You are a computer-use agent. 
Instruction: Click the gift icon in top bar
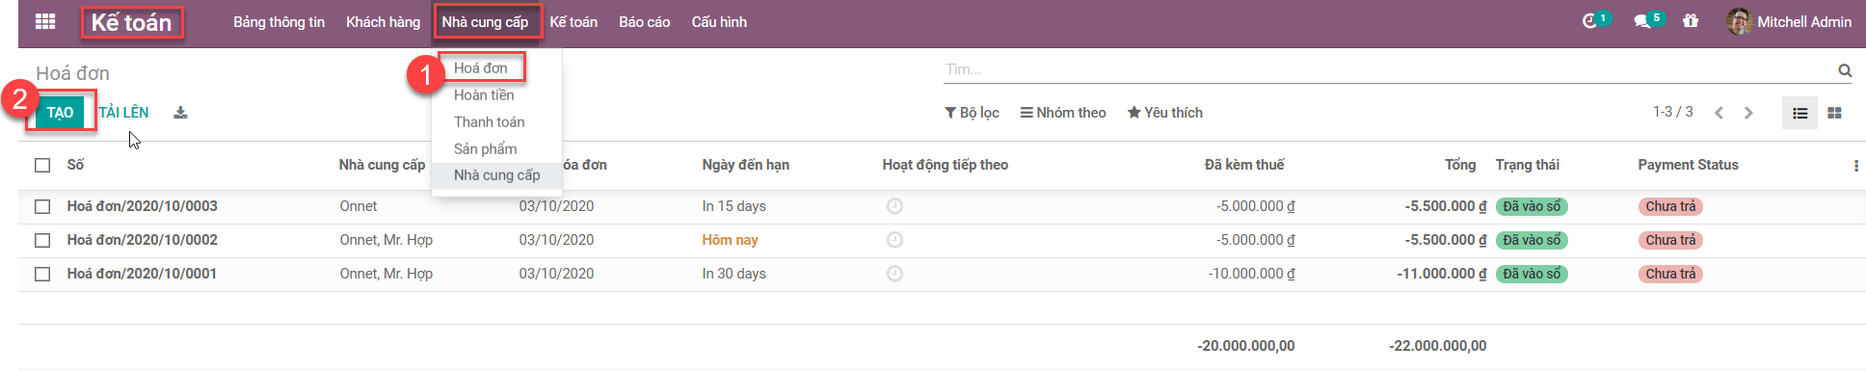point(1691,21)
